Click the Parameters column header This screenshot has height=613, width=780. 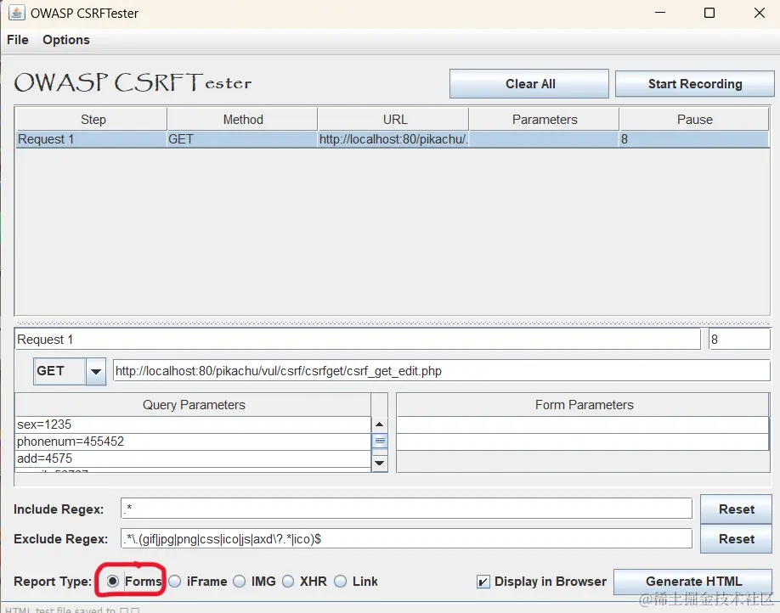544,120
